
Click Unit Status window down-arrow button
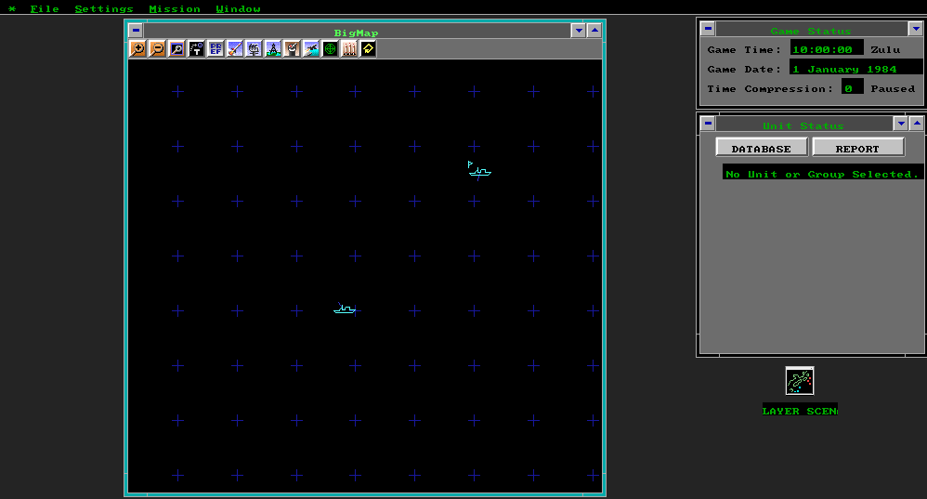coord(901,123)
